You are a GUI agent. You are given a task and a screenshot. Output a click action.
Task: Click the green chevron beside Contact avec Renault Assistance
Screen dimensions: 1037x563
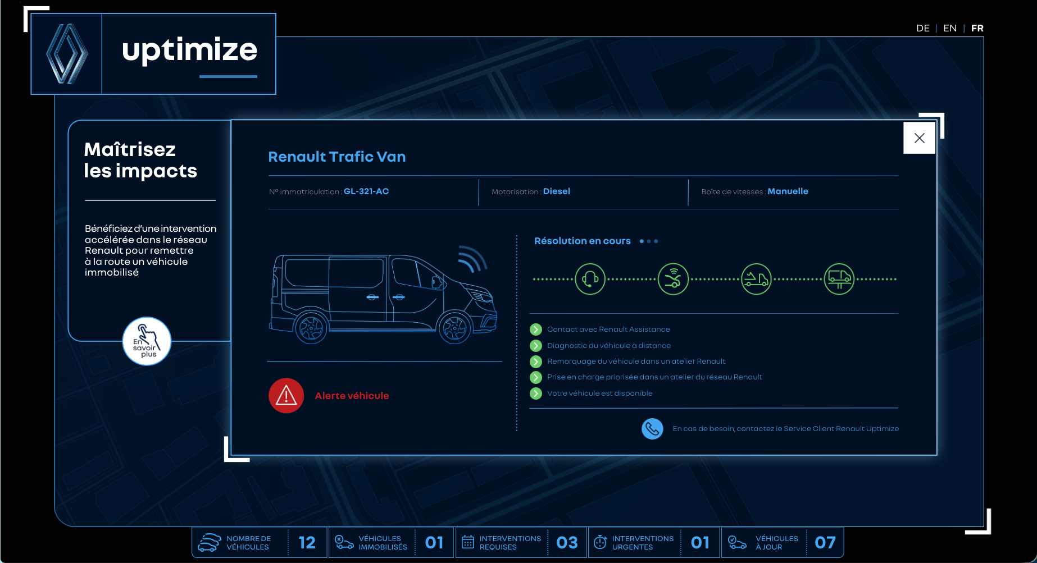pyautogui.click(x=536, y=329)
